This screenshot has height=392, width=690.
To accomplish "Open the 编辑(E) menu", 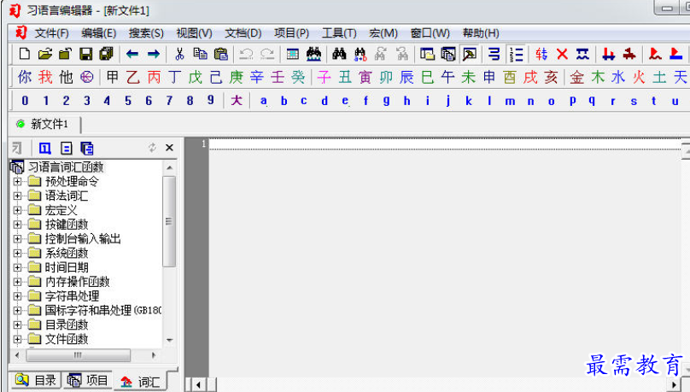I will pyautogui.click(x=98, y=33).
